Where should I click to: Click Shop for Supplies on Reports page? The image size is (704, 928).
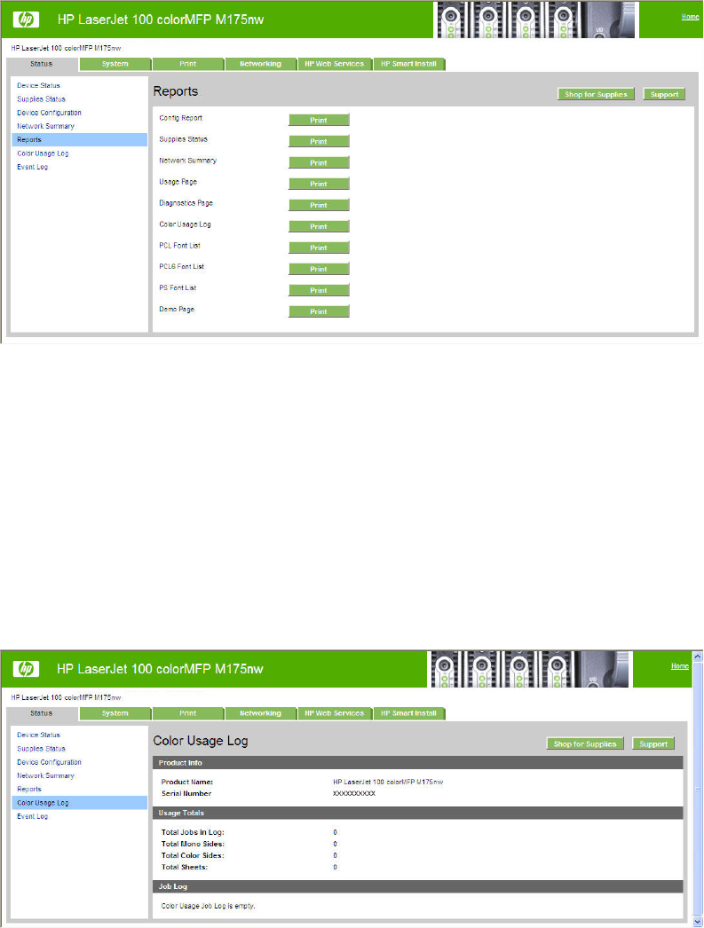[596, 94]
